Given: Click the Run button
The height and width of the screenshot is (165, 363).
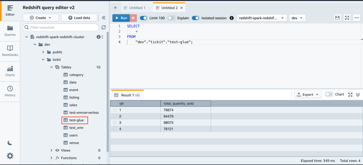Looking at the screenshot, I should tap(121, 18).
